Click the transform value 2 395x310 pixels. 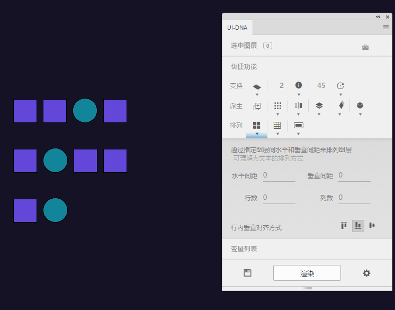(x=281, y=85)
